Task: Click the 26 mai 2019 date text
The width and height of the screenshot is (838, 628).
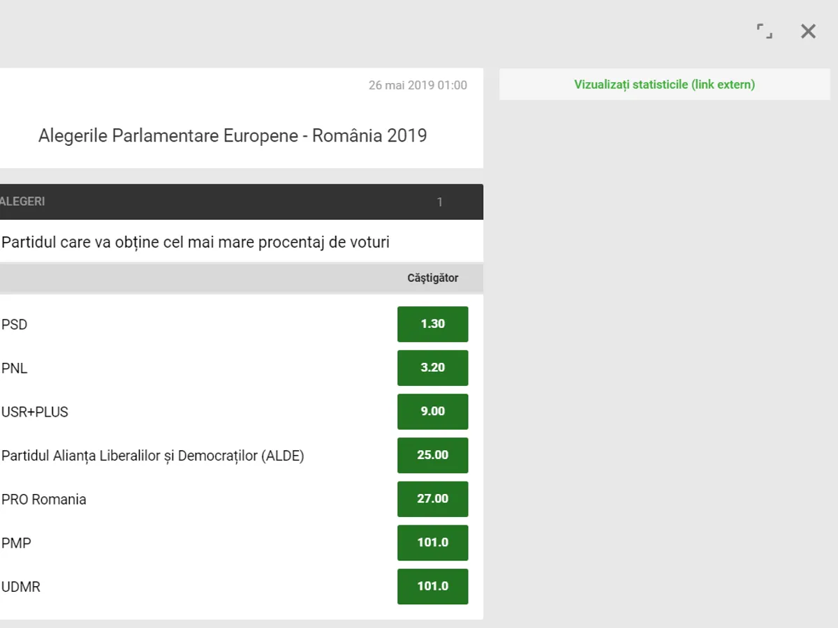Action: (x=418, y=85)
